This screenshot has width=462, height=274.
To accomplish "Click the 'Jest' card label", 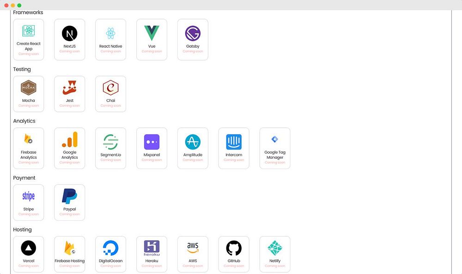I will tap(70, 100).
